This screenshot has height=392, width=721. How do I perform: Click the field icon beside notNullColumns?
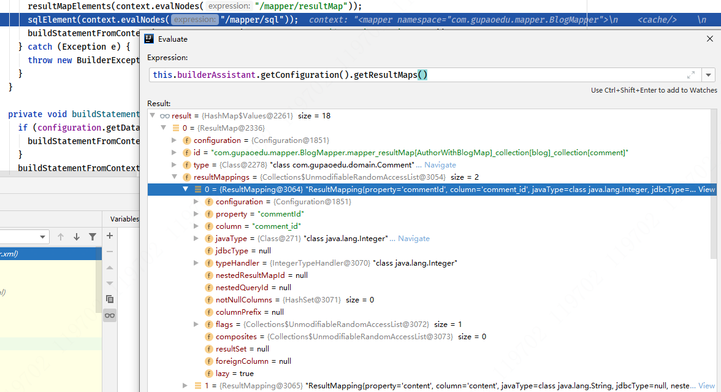(x=208, y=299)
